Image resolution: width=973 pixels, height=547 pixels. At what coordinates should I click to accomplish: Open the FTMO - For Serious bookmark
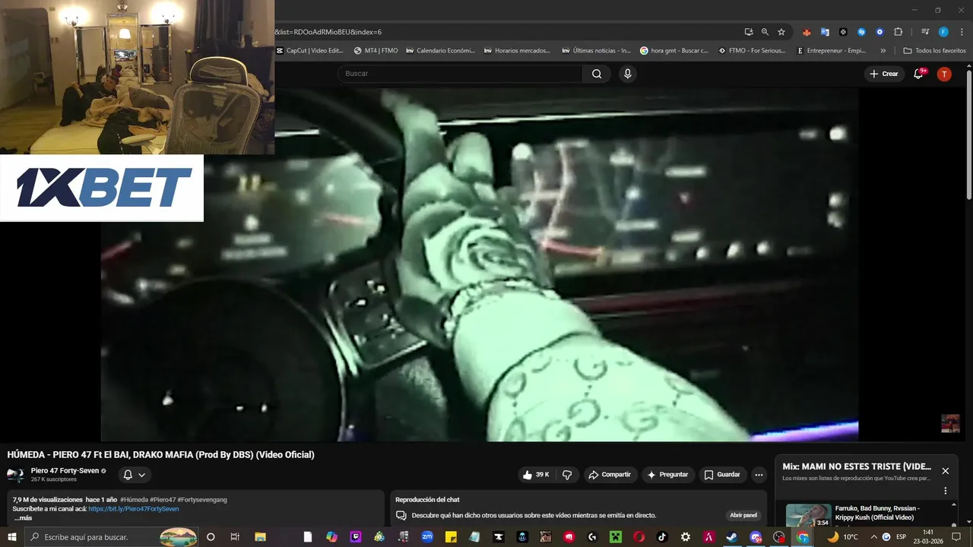tap(753, 51)
